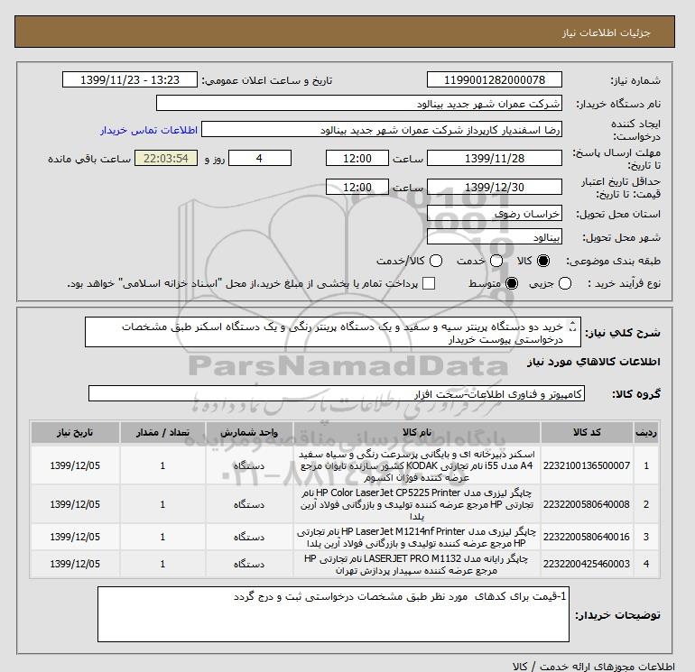Click the price validity date 1399/12/30

[x=495, y=187]
